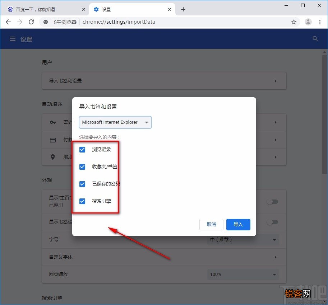Maximize the browser window
The image size is (328, 305).
point(303,5)
